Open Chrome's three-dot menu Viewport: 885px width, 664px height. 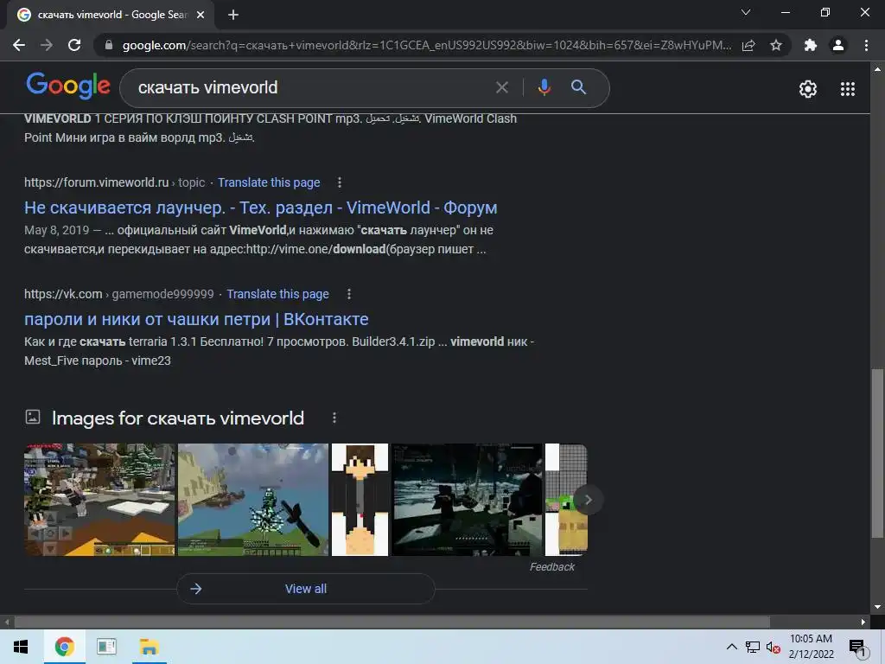(866, 45)
